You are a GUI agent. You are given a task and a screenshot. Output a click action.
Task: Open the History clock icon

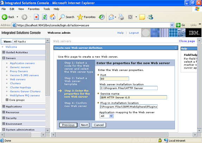tap(102, 17)
